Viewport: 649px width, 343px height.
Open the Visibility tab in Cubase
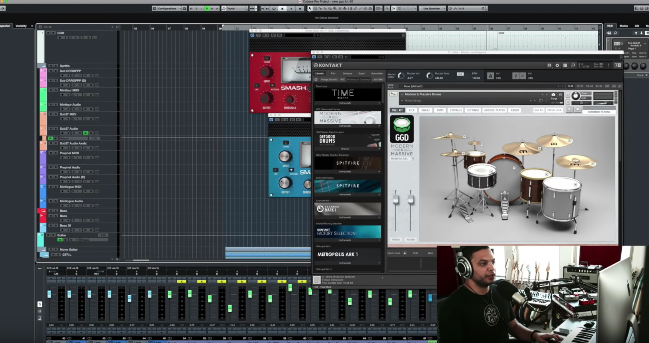(x=21, y=26)
